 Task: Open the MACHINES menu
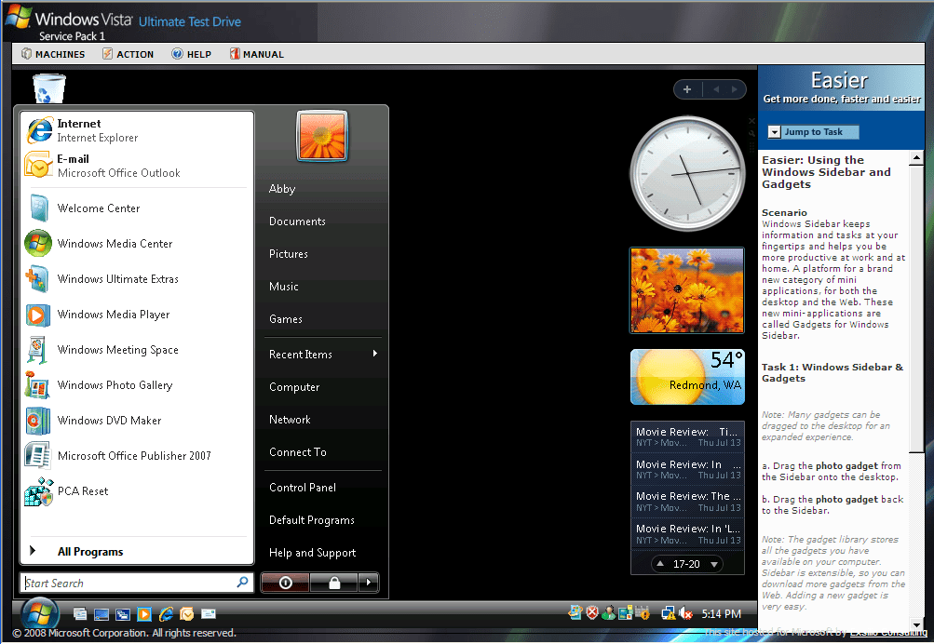click(x=53, y=54)
